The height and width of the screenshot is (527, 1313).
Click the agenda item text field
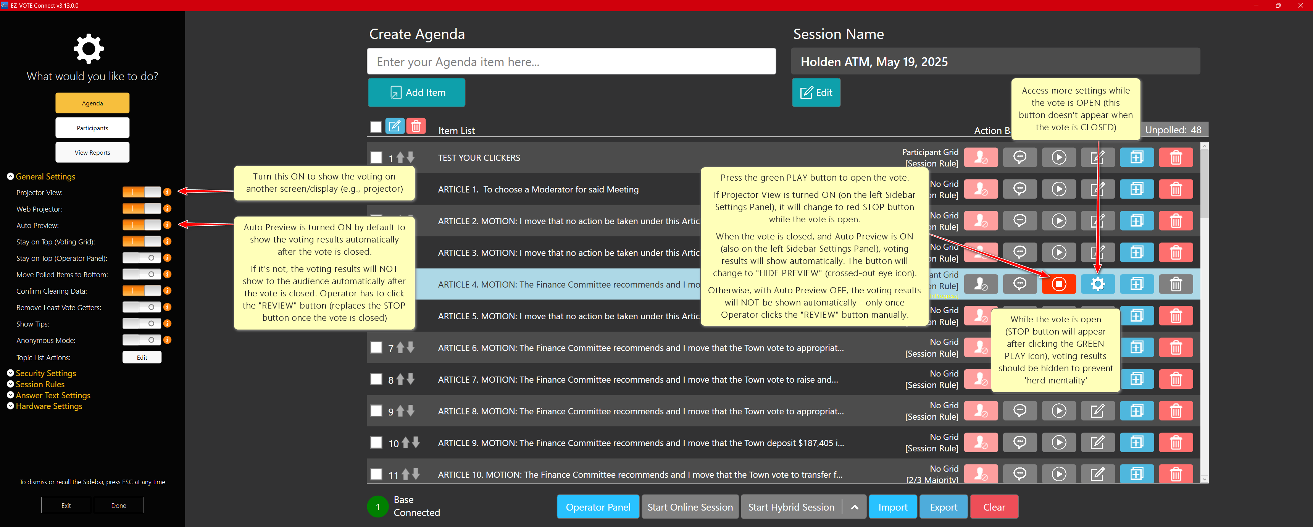click(571, 62)
